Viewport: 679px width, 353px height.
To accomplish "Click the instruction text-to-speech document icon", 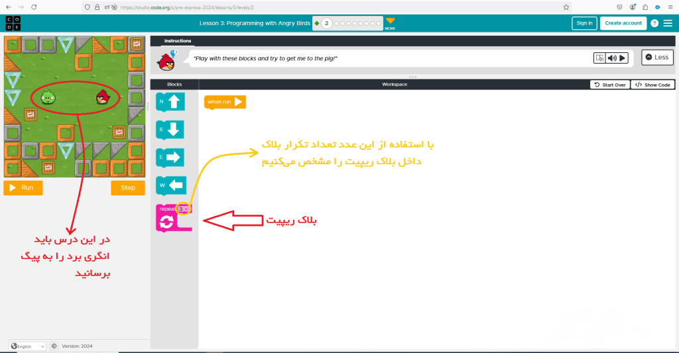I will 599,58.
